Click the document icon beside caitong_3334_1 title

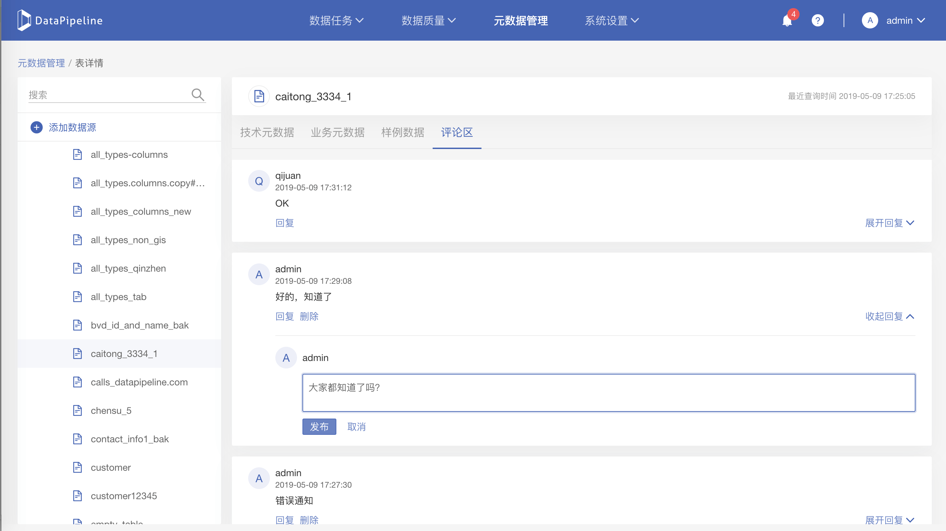click(259, 97)
